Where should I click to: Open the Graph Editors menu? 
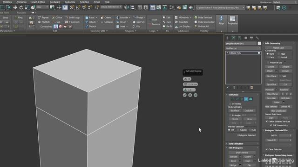pyautogui.click(x=38, y=2)
